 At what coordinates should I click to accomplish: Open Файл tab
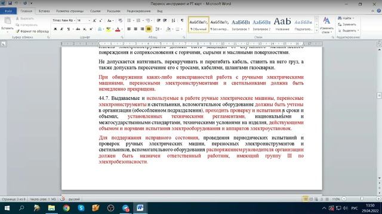pos(8,11)
